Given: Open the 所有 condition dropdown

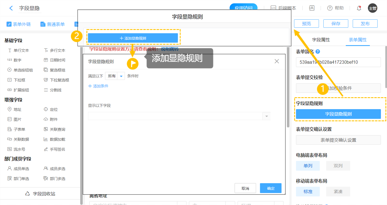Looking at the screenshot, I should click(115, 76).
